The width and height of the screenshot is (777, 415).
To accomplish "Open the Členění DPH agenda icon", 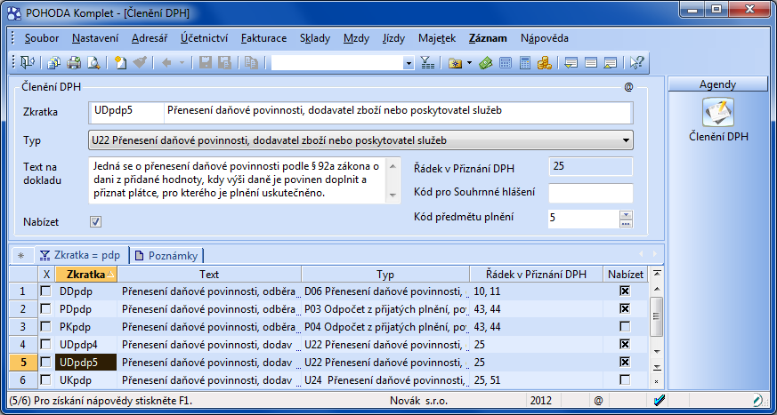I will [718, 112].
